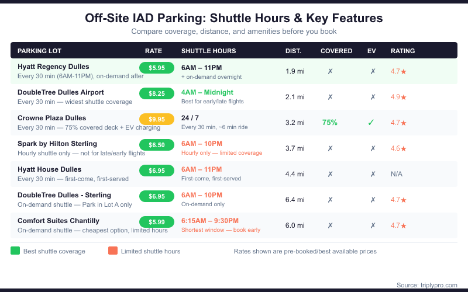468x292 pixels.
Task: Click the RATE column header
Action: tap(153, 51)
